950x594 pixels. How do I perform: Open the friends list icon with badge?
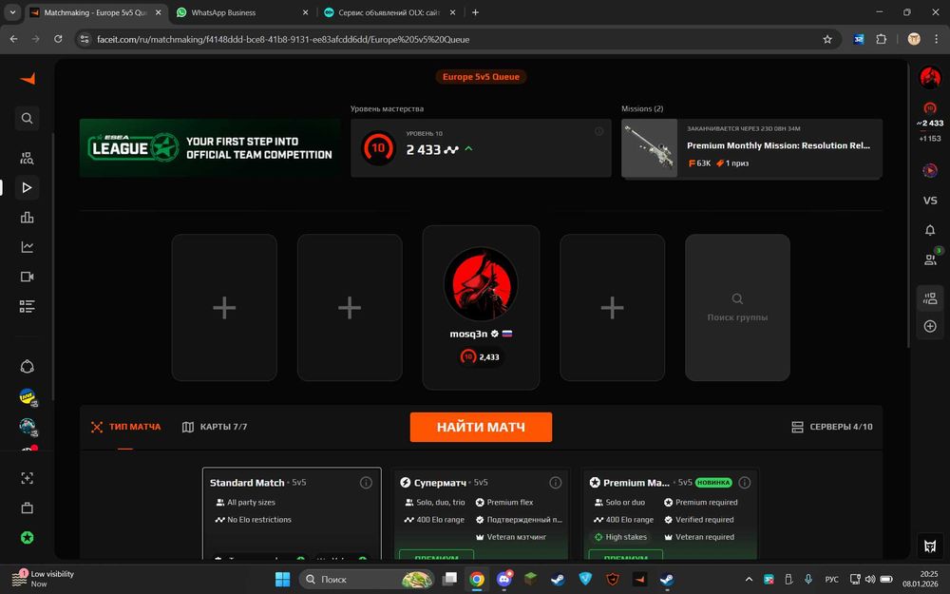(x=930, y=260)
